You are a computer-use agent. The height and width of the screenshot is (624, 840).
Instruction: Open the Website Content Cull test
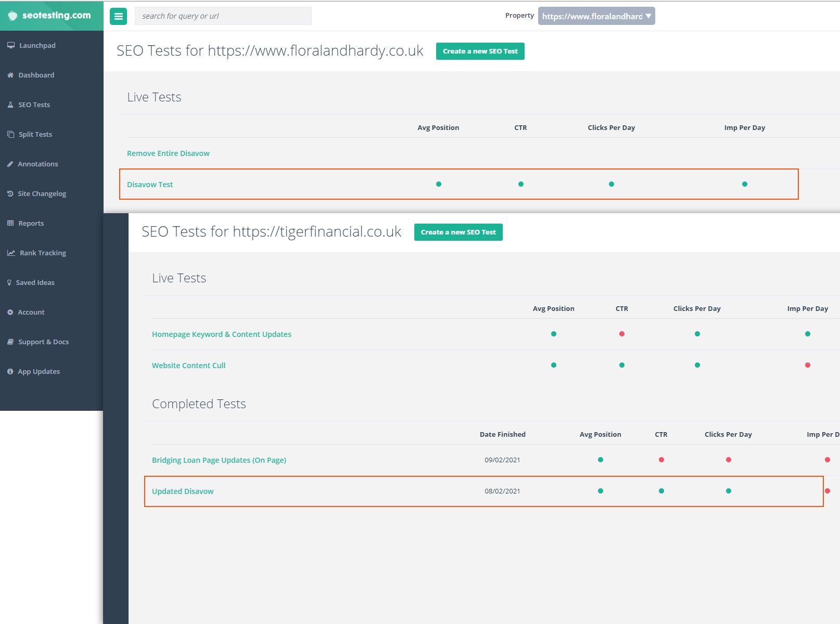pyautogui.click(x=188, y=366)
